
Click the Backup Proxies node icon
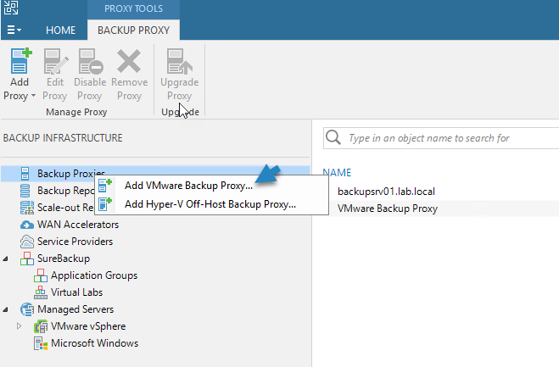tap(25, 174)
